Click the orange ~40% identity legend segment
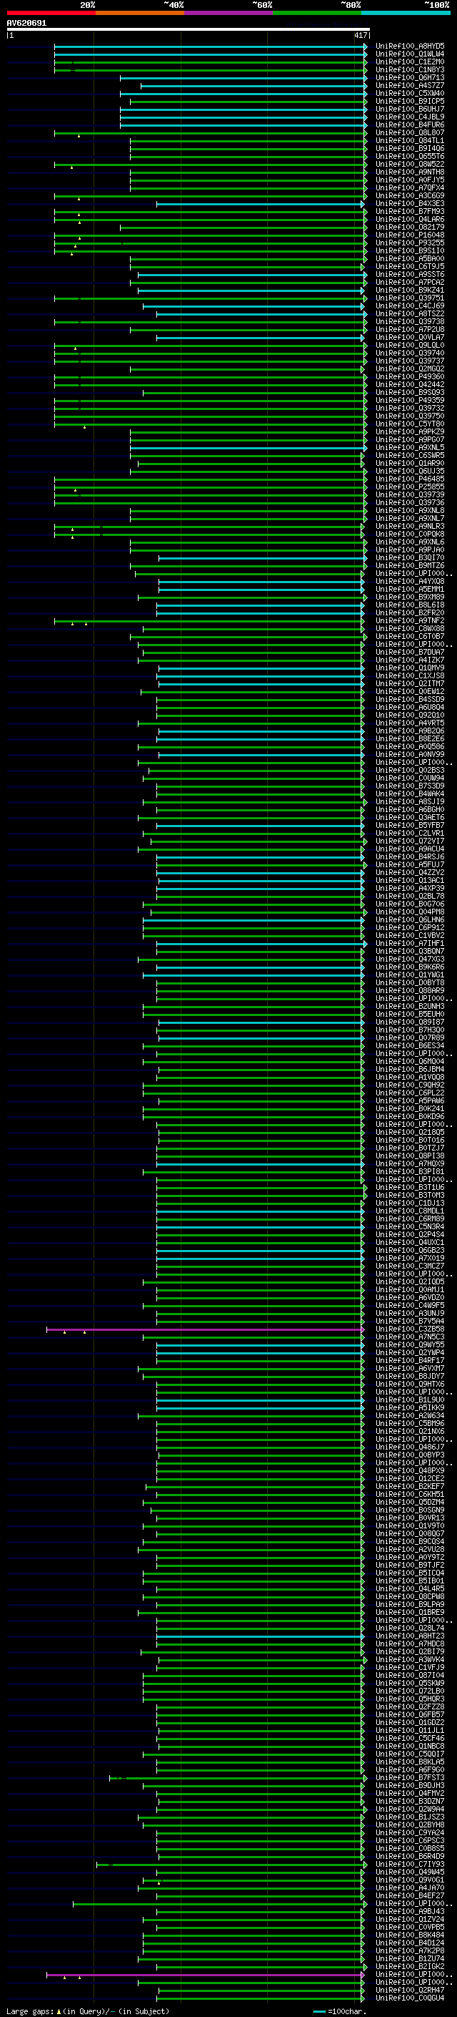The image size is (457, 2017). [140, 13]
